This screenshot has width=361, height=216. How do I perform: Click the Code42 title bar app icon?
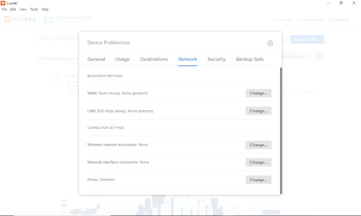coord(3,3)
